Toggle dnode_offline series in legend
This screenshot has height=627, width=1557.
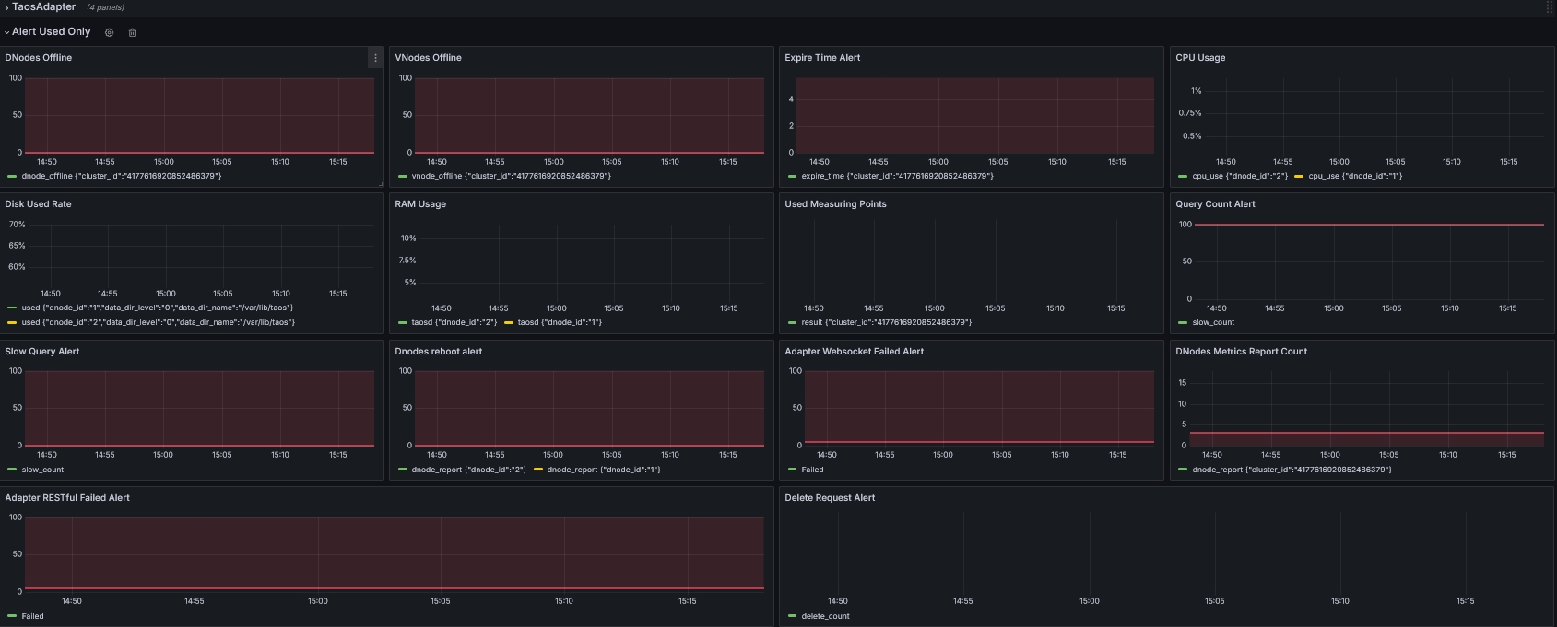click(x=121, y=176)
